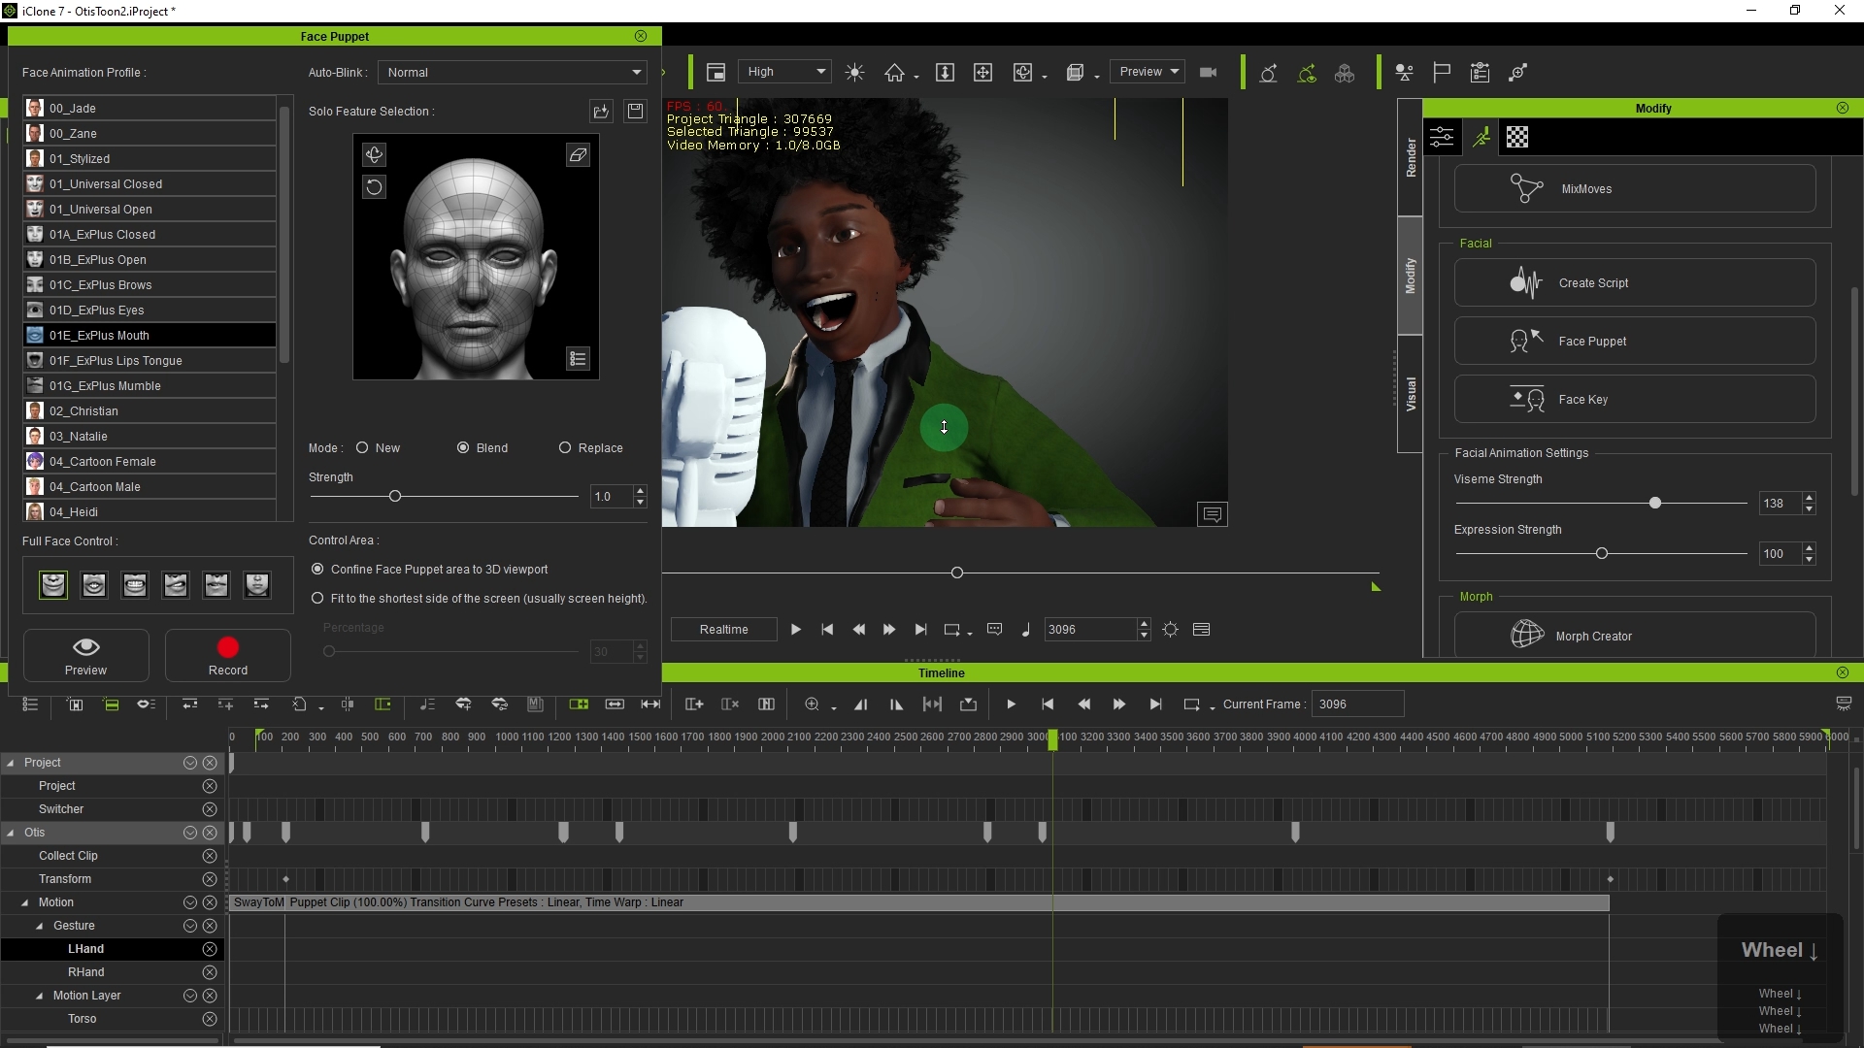Toggle the first Full Face Control preset

53,584
